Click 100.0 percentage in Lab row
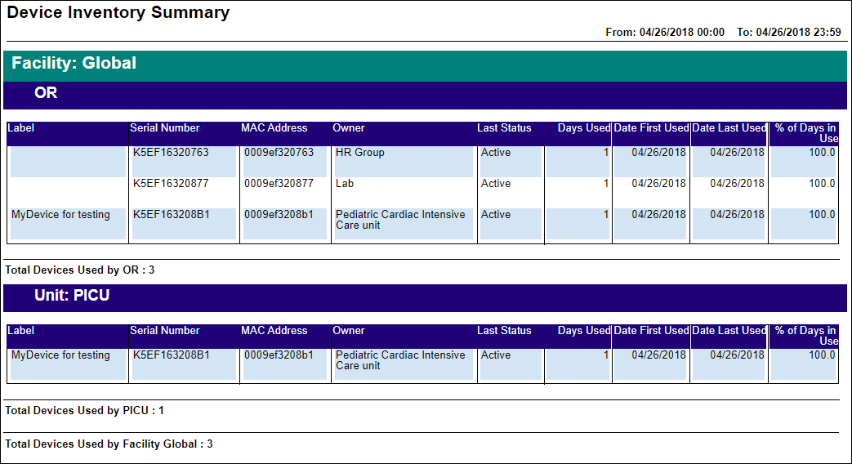Screen dimensions: 852x464 [x=822, y=184]
